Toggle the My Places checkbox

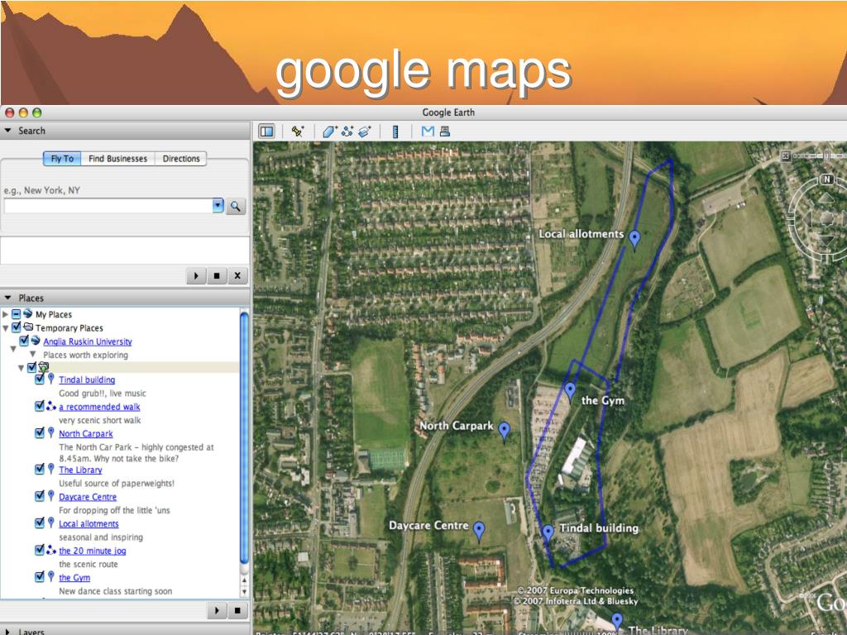17,314
